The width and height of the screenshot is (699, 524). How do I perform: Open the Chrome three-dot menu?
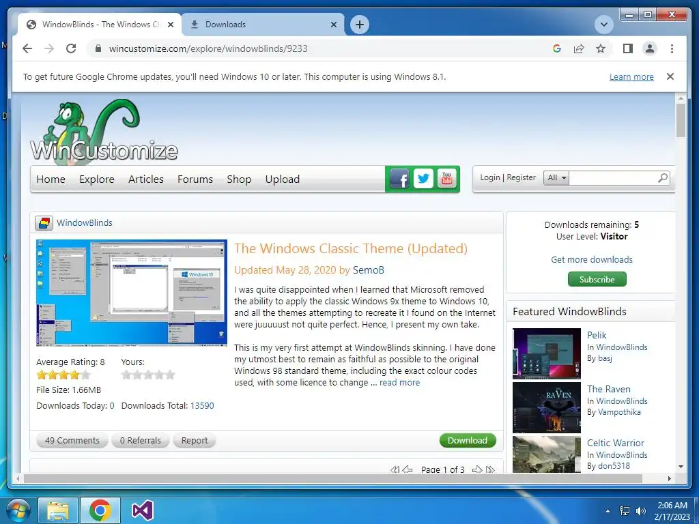tap(672, 48)
